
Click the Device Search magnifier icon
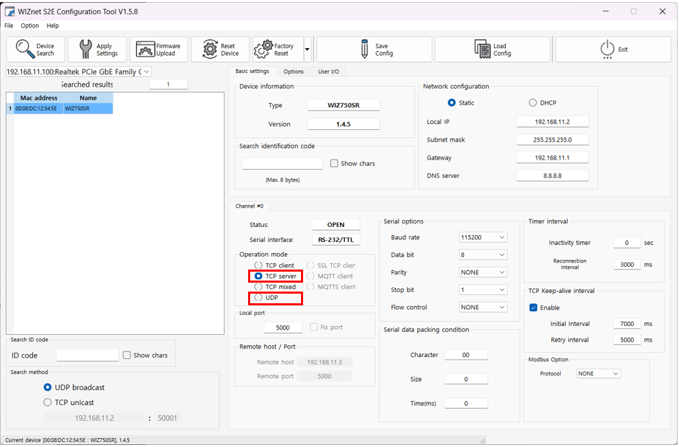click(x=25, y=50)
